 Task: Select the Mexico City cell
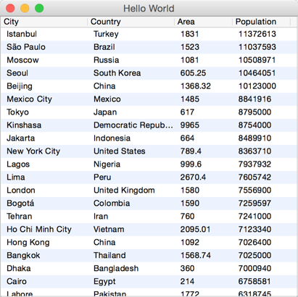(29, 99)
